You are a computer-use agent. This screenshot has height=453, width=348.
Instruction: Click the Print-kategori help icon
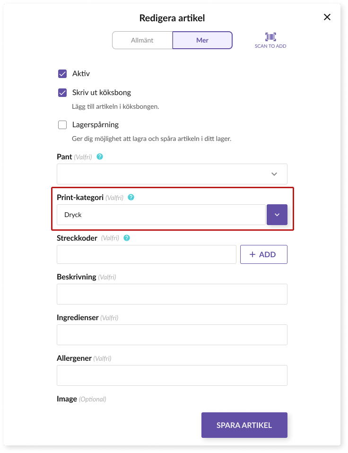click(131, 197)
